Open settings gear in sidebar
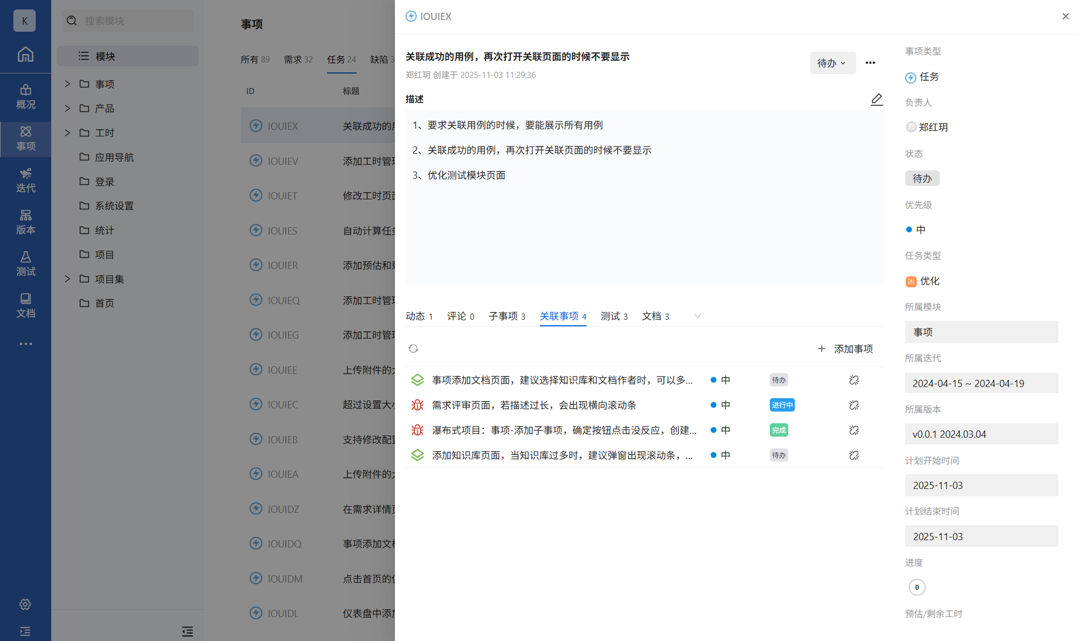Screen dimensions: 1079x641 click(25, 604)
